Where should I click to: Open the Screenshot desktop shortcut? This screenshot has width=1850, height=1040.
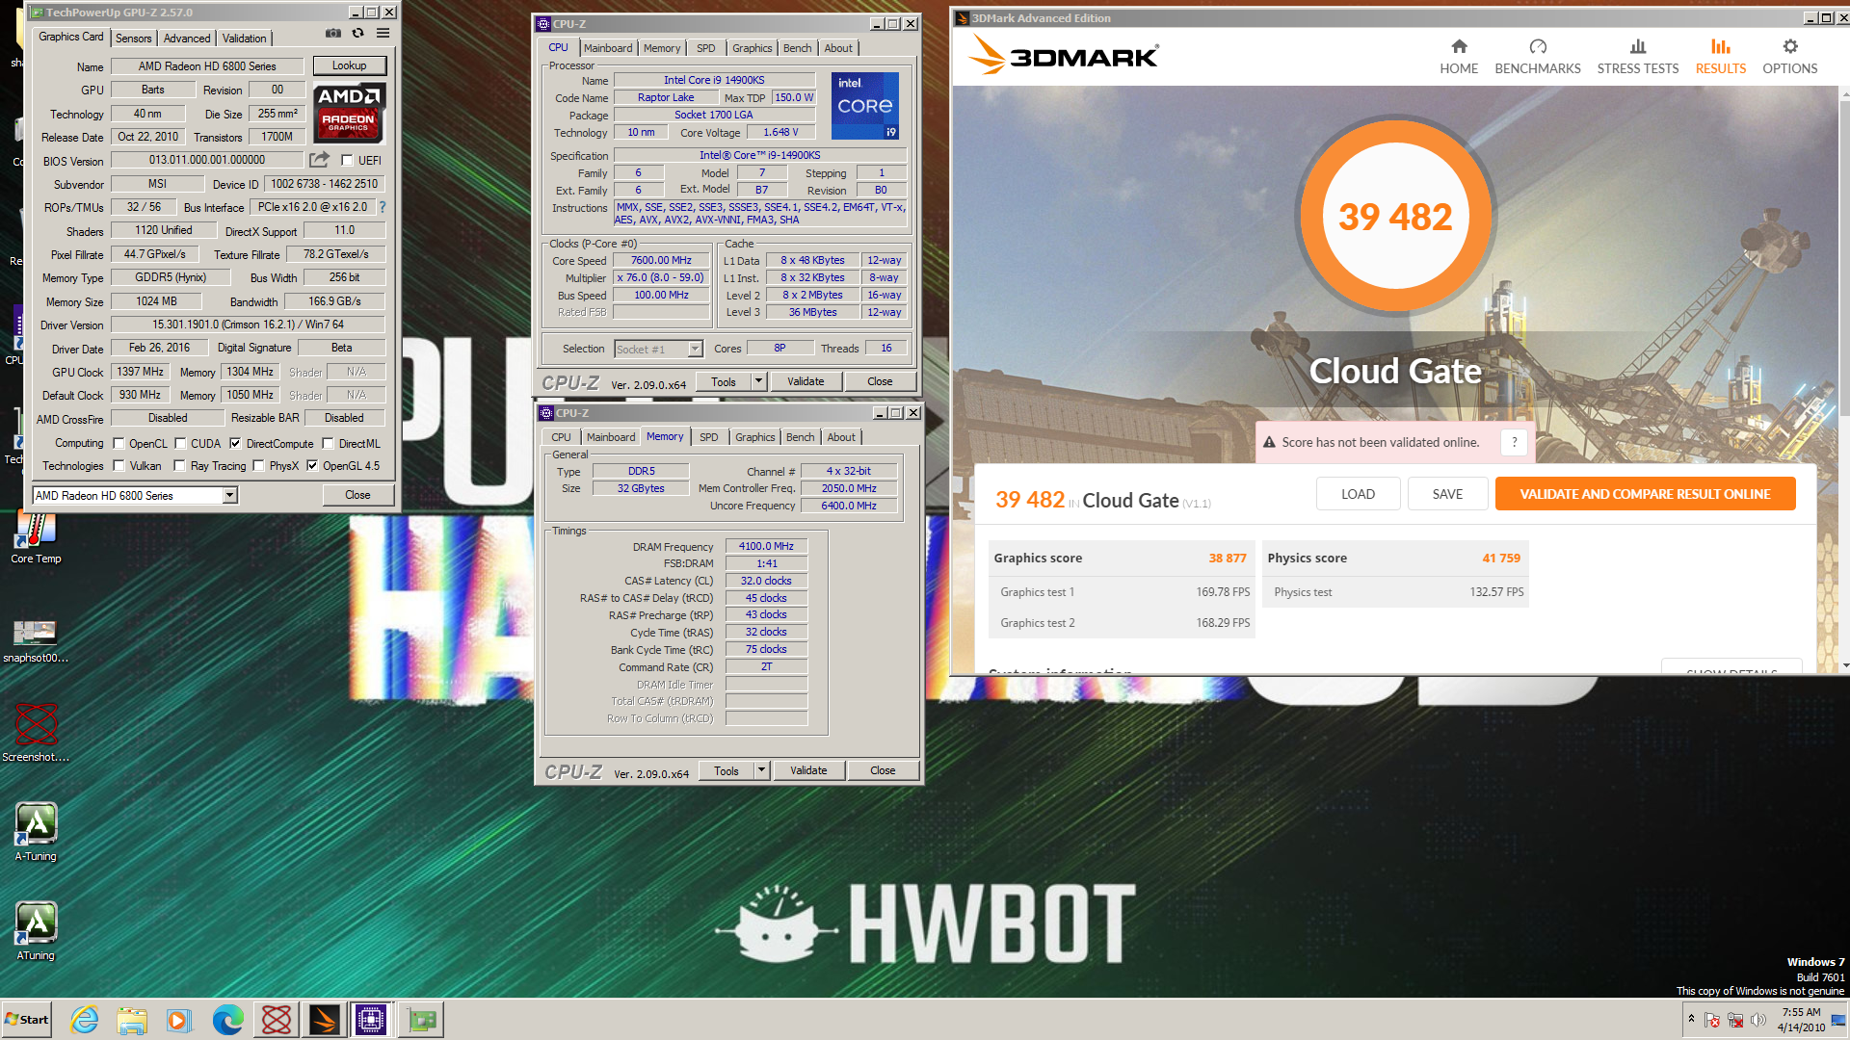(x=36, y=733)
